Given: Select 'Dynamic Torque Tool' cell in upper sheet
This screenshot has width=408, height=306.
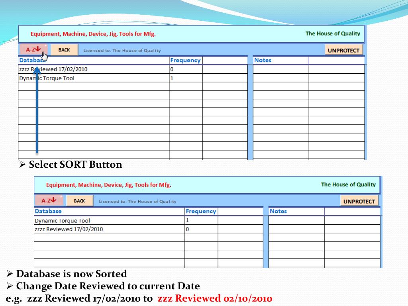Looking at the screenshot, I should (x=94, y=78).
